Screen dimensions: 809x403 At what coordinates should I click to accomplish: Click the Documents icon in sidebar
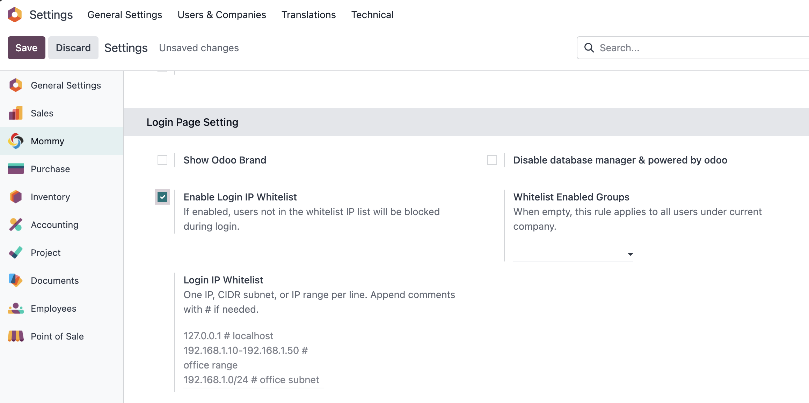coord(16,281)
